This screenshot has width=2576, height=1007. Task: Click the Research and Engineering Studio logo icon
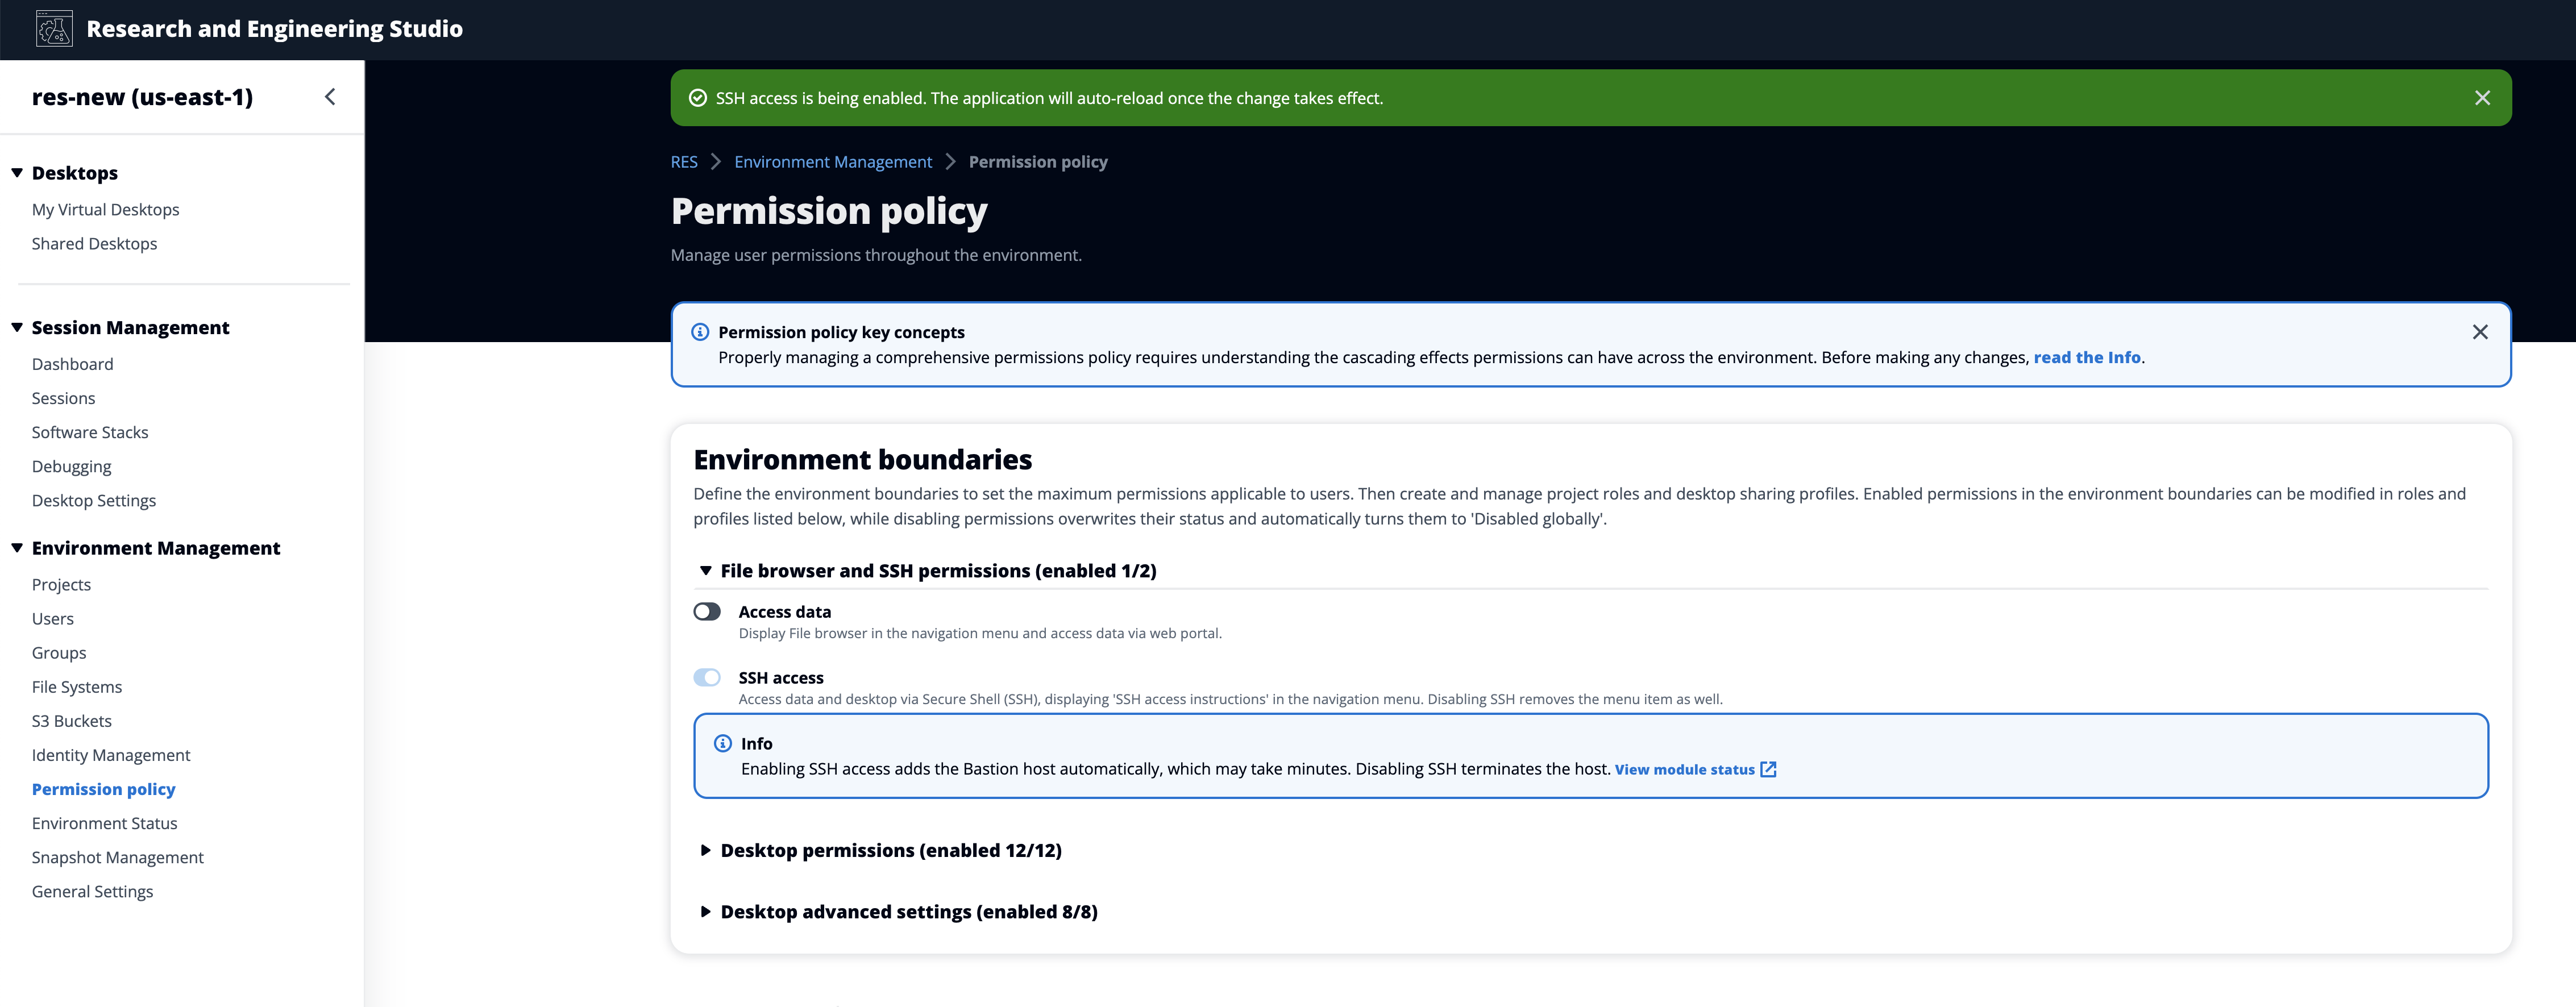click(54, 29)
